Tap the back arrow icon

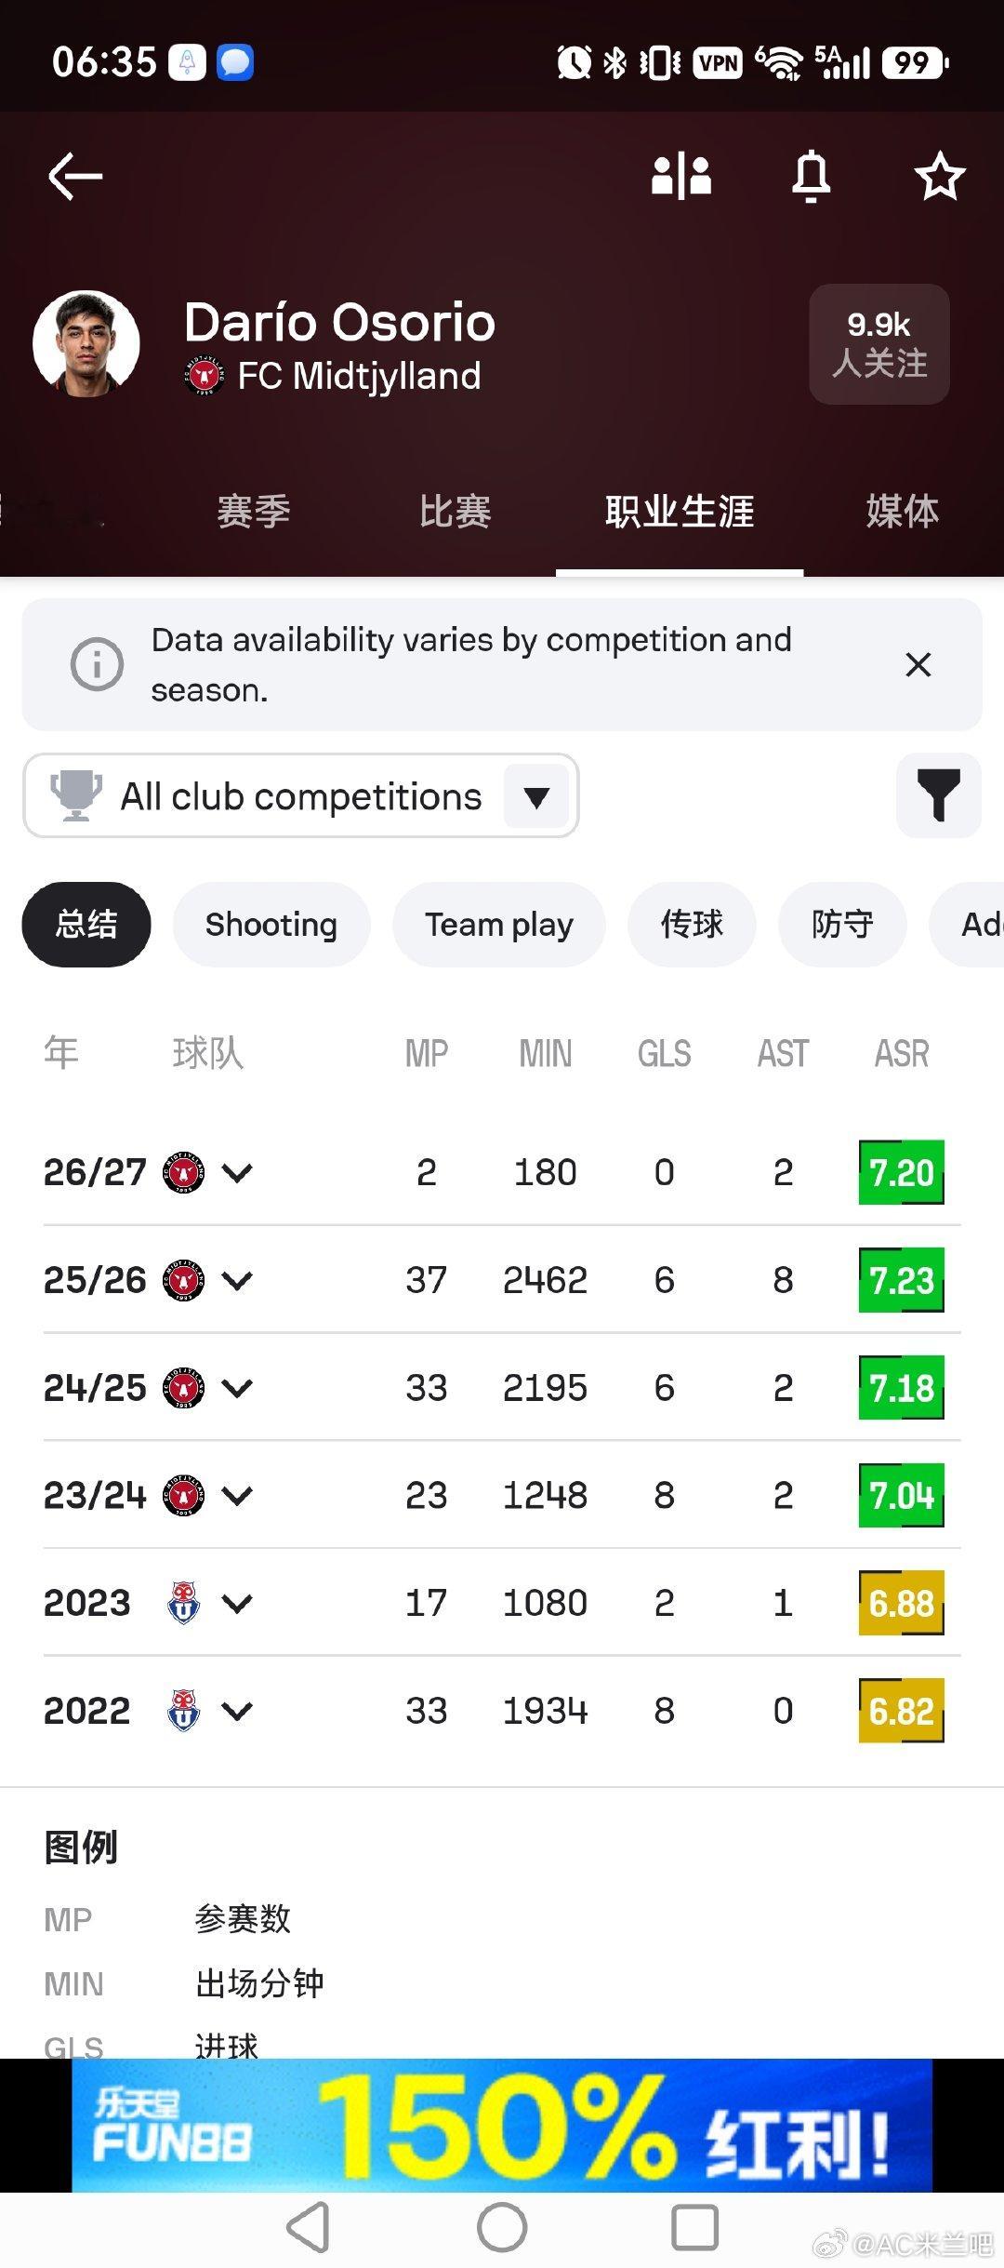point(75,176)
